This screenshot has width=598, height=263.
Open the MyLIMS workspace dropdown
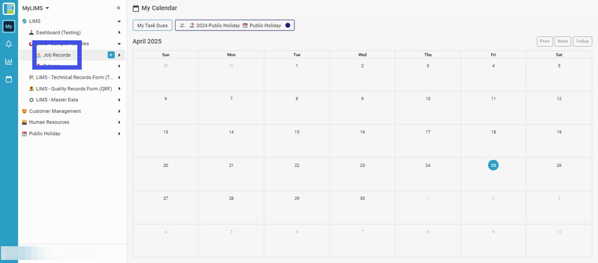point(36,8)
